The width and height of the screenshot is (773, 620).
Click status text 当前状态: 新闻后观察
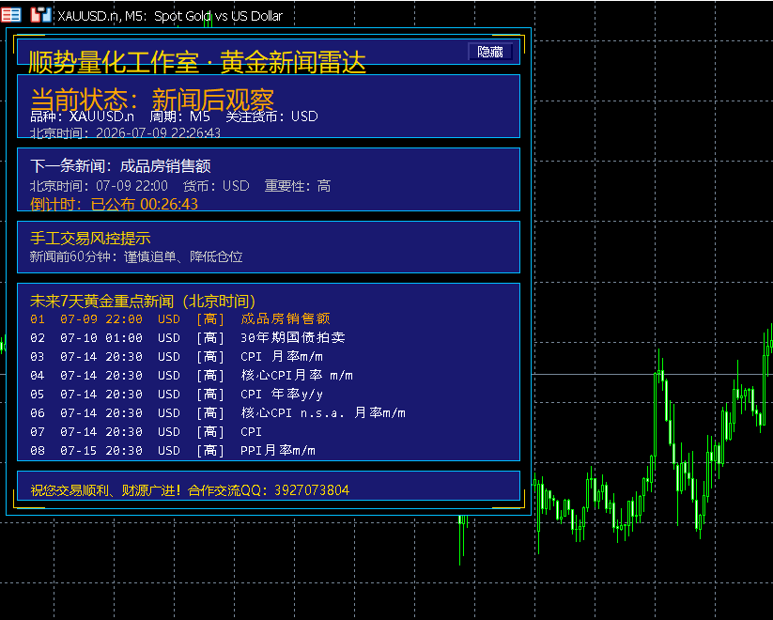tap(152, 100)
